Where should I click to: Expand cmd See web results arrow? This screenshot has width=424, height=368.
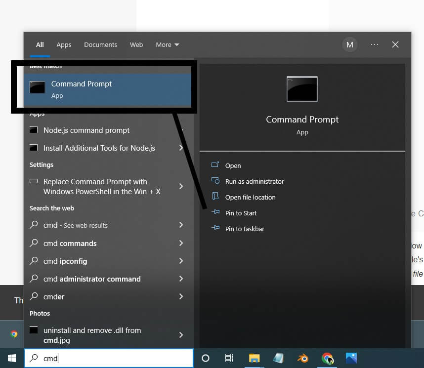(181, 225)
